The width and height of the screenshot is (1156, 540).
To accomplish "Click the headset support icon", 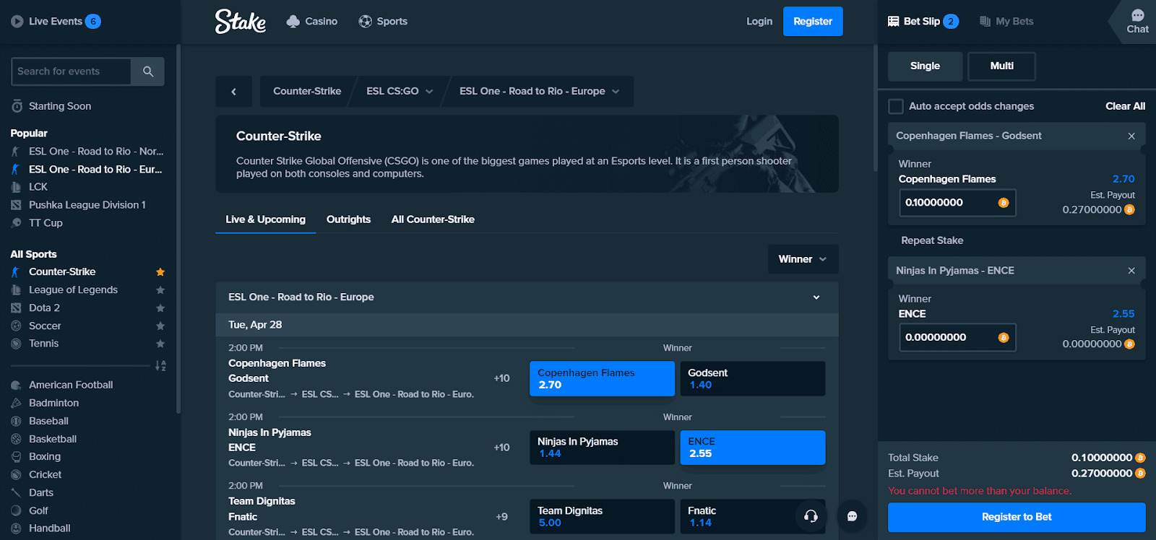I will pyautogui.click(x=811, y=515).
